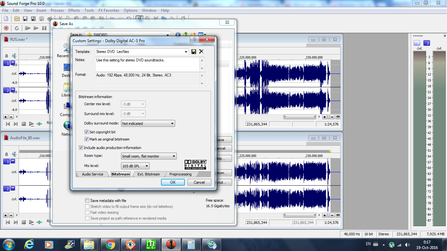Click Cancel in Custom Settings dialog

(199, 182)
